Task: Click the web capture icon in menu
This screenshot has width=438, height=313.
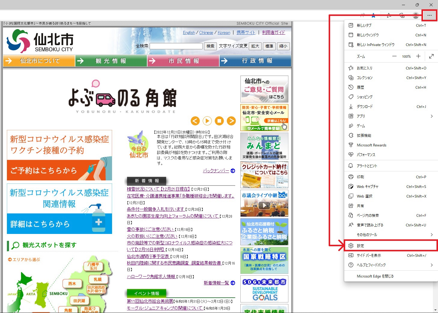Action: point(351,186)
